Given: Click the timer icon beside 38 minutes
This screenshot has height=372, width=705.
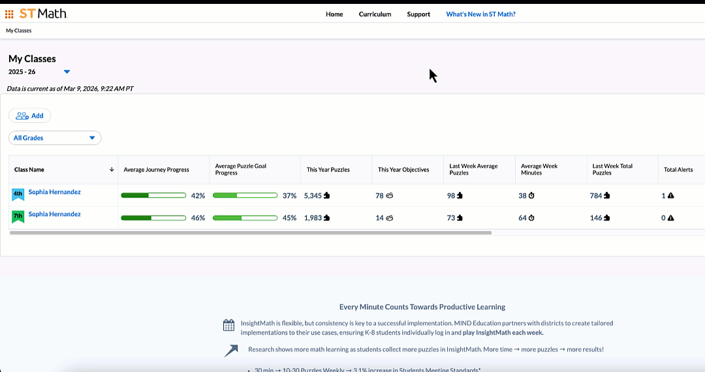Looking at the screenshot, I should coord(531,196).
